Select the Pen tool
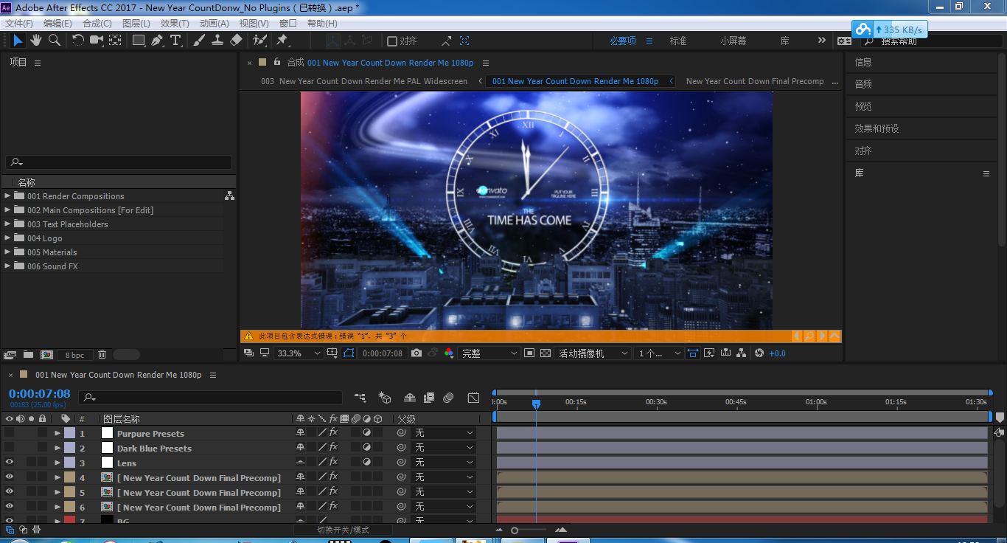This screenshot has height=543, width=1007. [x=157, y=41]
